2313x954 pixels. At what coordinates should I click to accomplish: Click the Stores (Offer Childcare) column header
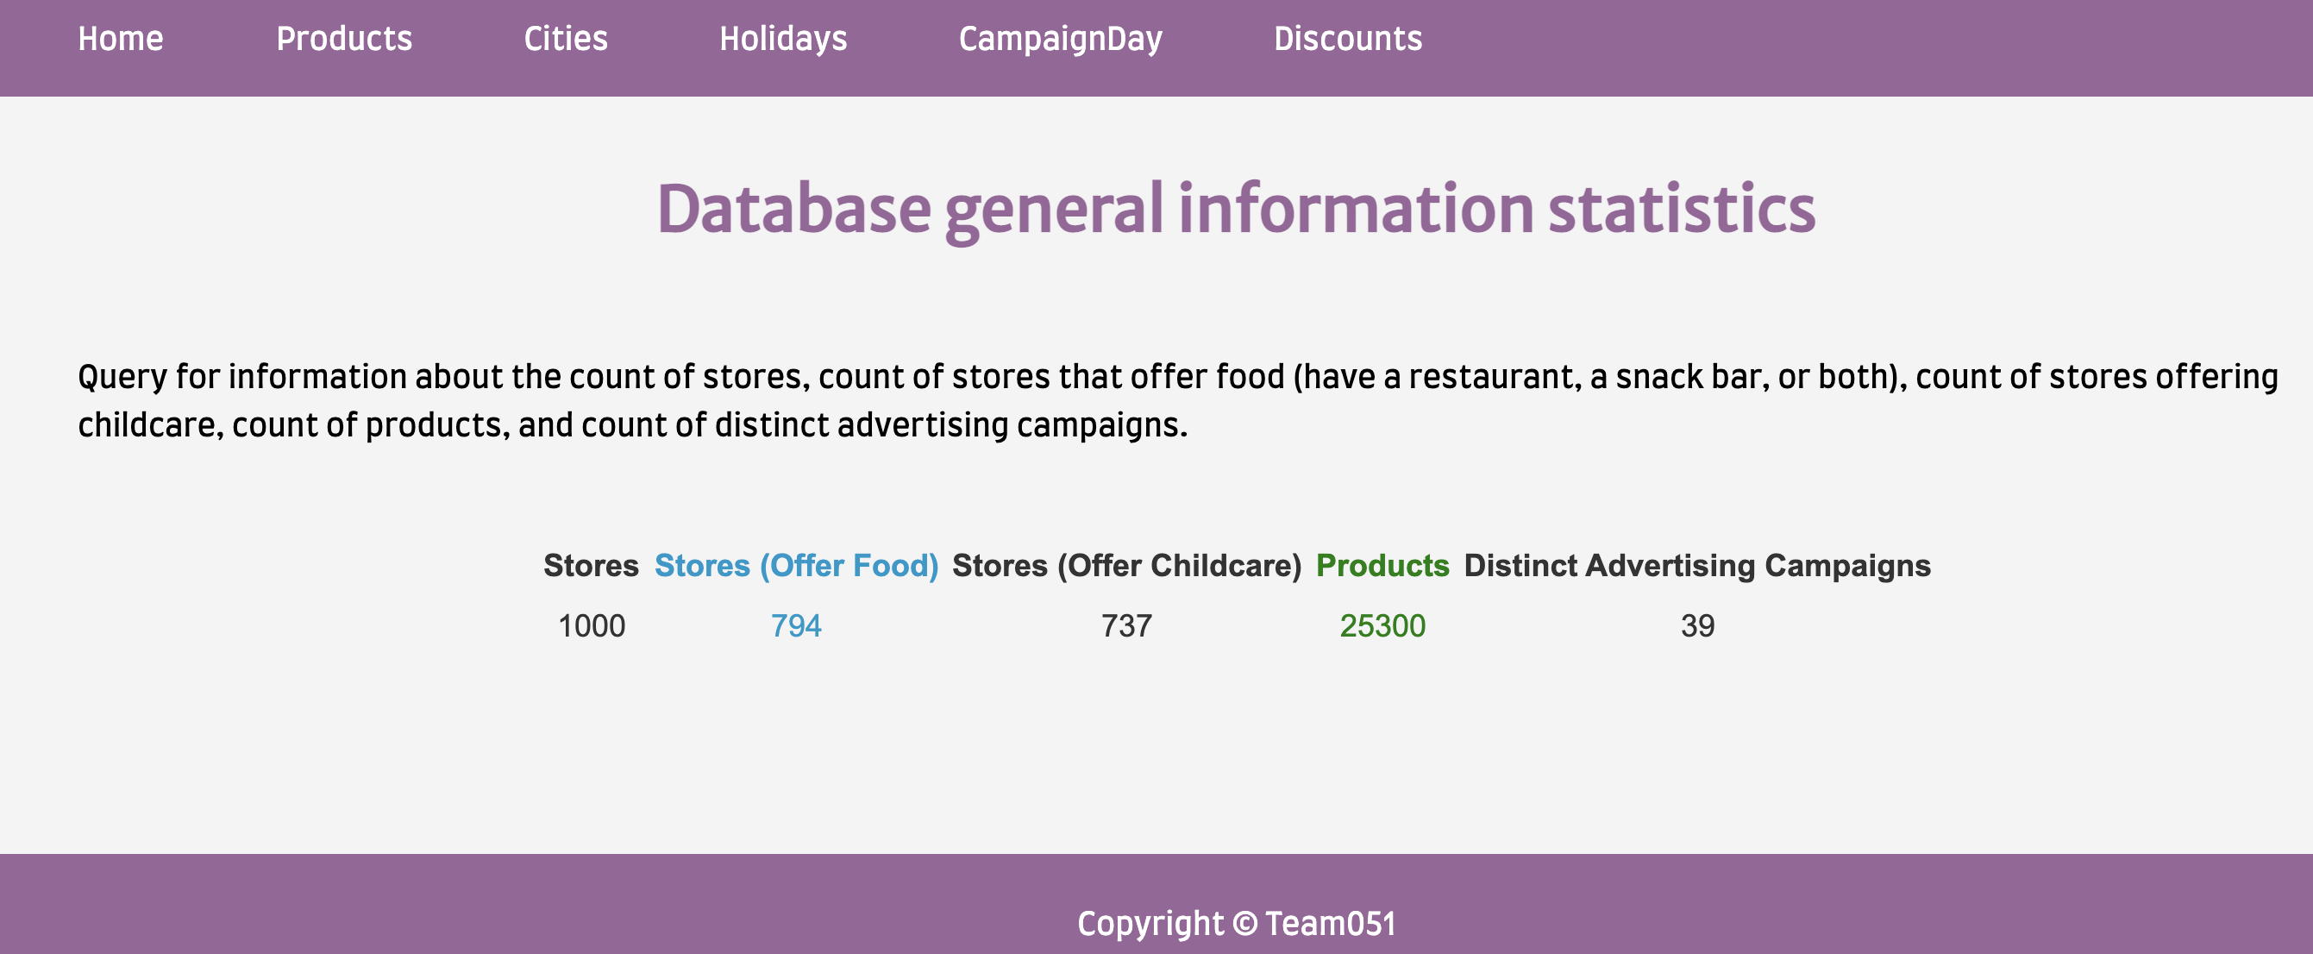1127,566
